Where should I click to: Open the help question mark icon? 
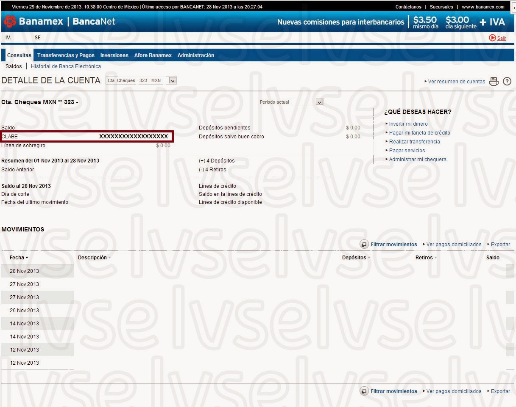(x=507, y=82)
